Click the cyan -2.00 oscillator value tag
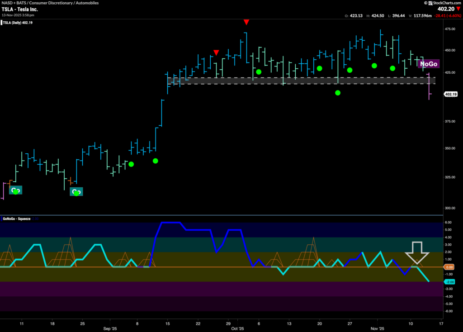 pos(449,282)
